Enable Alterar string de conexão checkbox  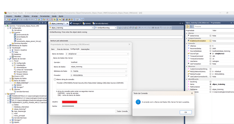[55, 79]
